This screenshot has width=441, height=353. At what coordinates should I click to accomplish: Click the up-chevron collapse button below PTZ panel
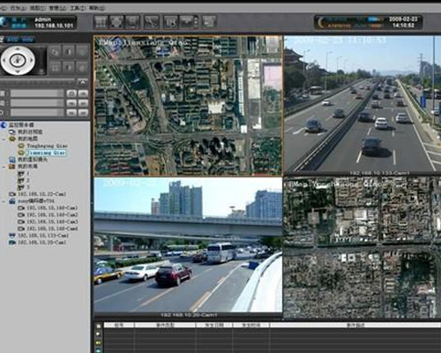pyautogui.click(x=83, y=83)
